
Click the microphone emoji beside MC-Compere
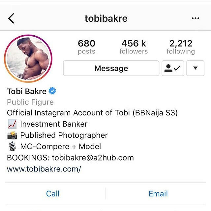tap(12, 146)
